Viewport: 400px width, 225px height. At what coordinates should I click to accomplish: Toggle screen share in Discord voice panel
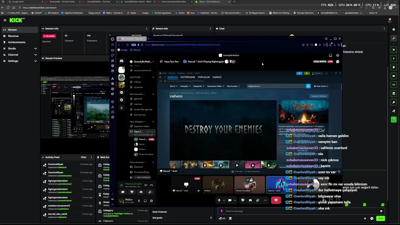[132, 192]
